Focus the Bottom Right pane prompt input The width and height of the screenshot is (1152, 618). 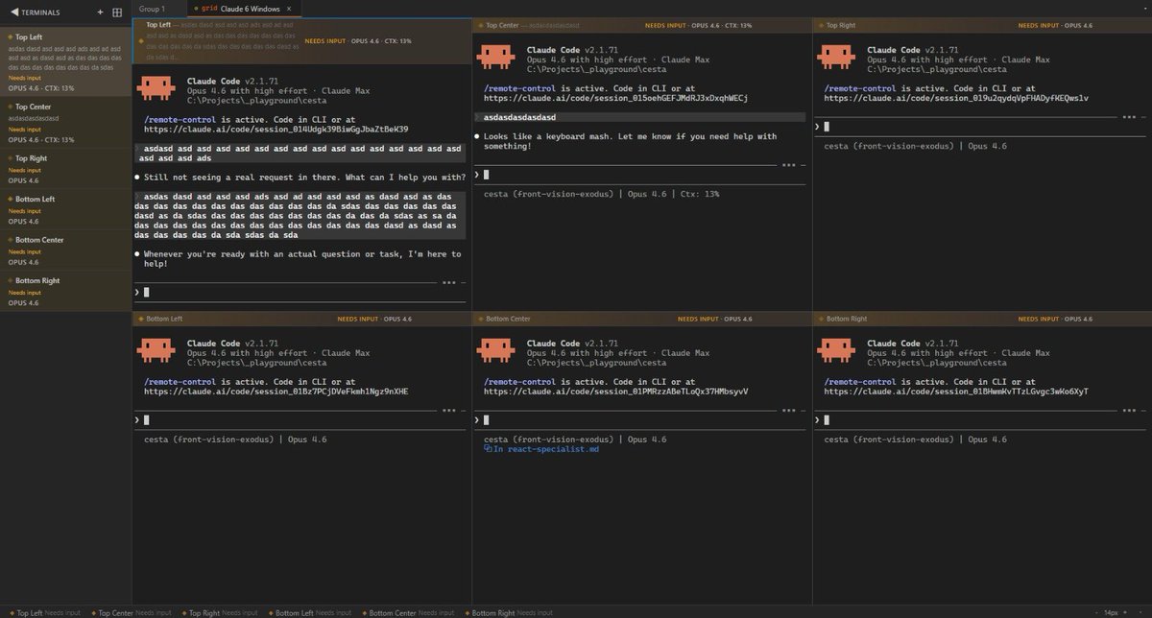(981, 419)
